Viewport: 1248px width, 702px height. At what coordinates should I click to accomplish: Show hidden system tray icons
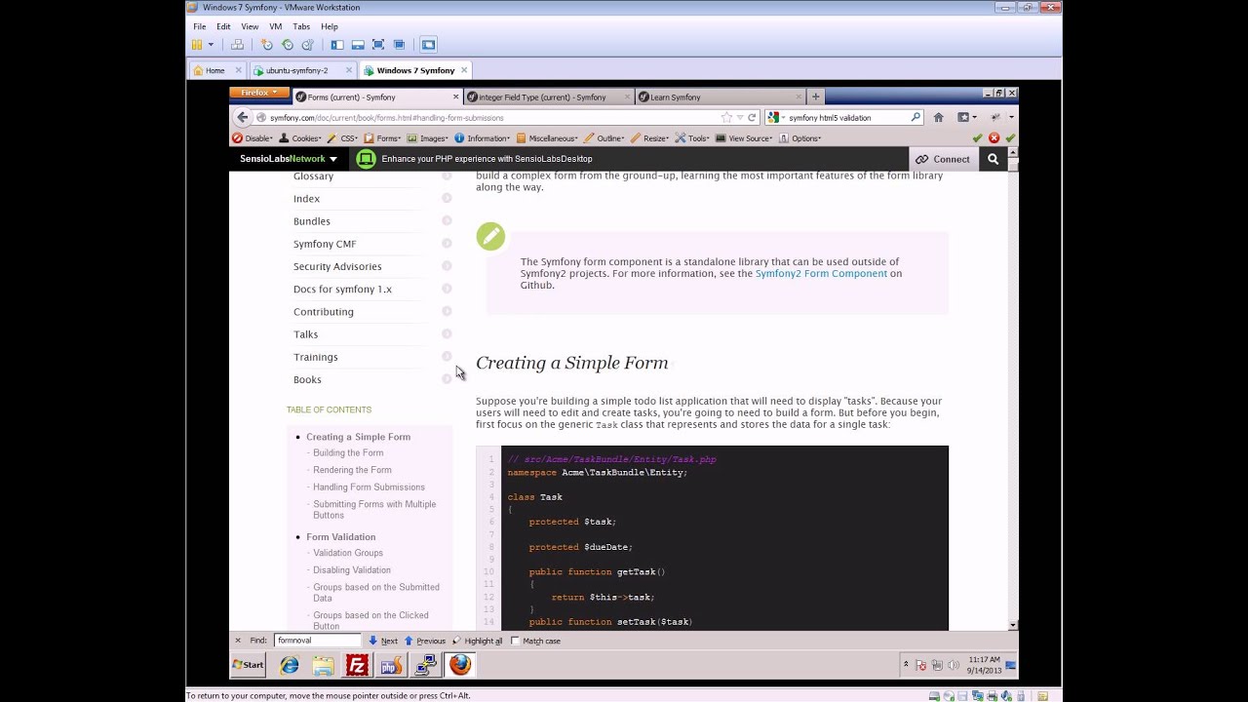(906, 665)
